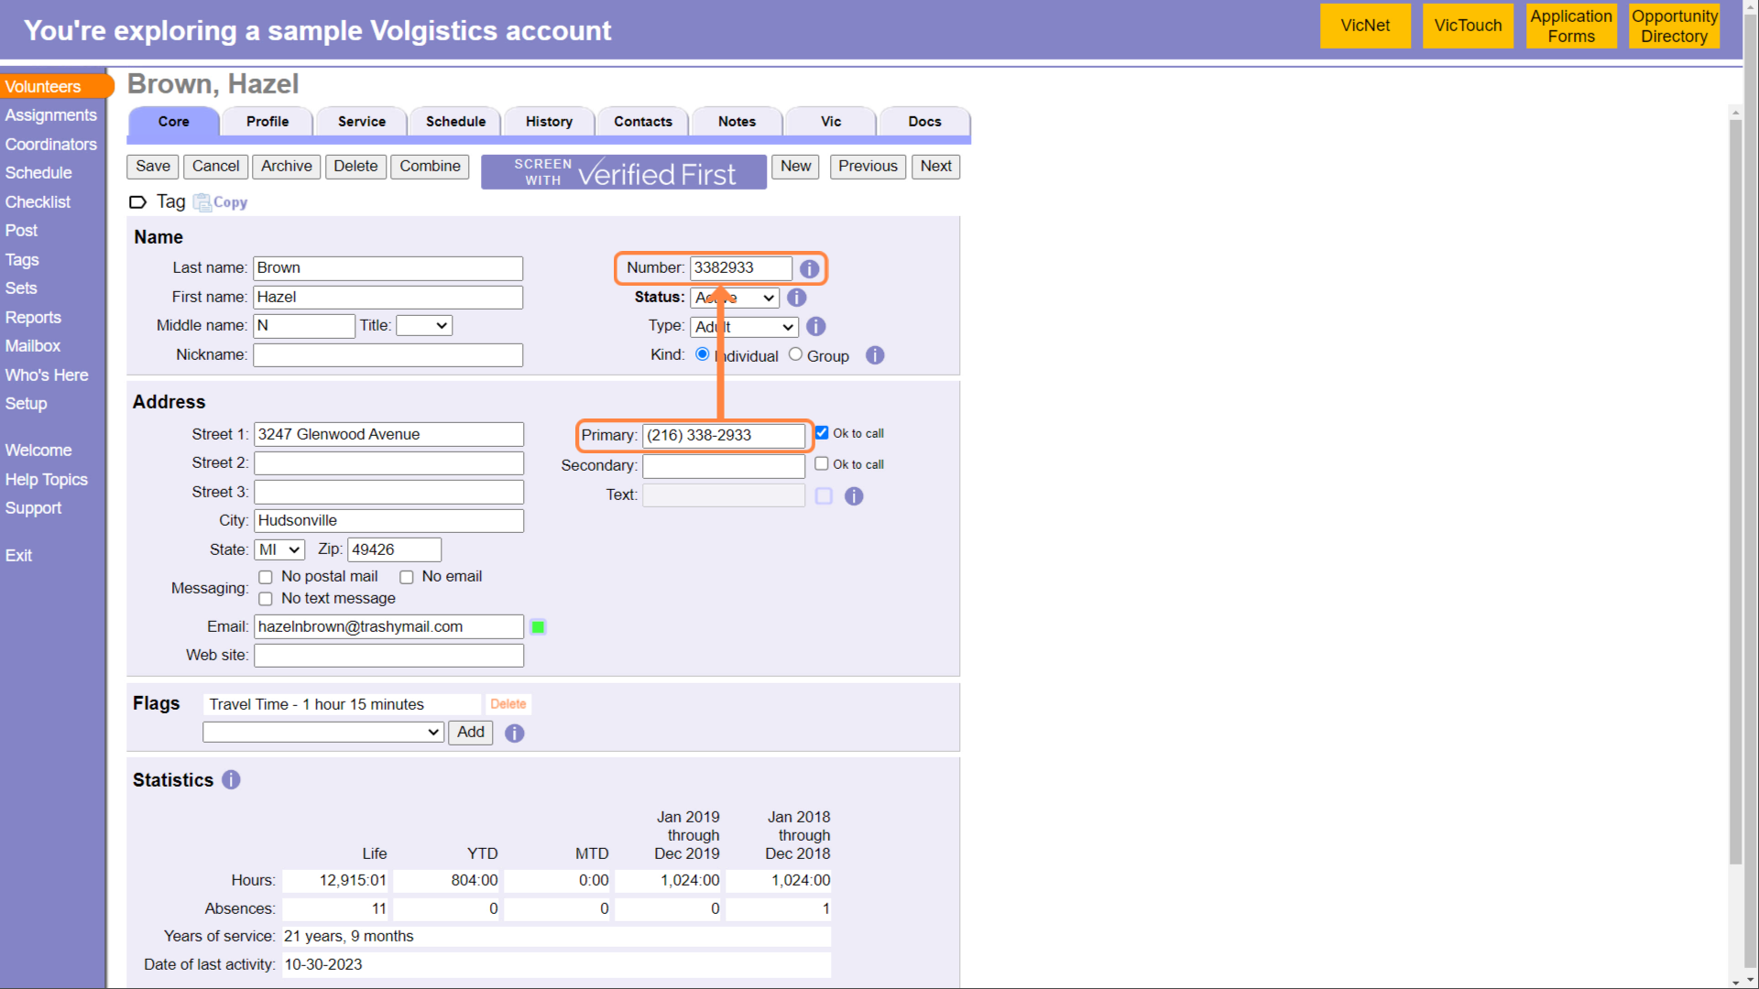Open the Flags selection dropdown
This screenshot has height=989, width=1759.
322,733
